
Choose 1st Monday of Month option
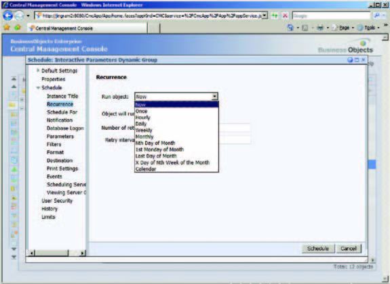pyautogui.click(x=176, y=149)
